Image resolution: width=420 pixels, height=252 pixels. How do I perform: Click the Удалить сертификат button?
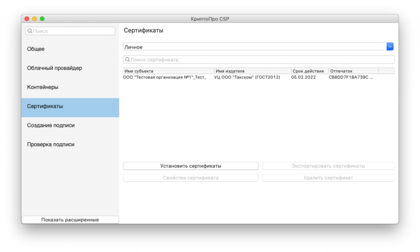point(329,178)
